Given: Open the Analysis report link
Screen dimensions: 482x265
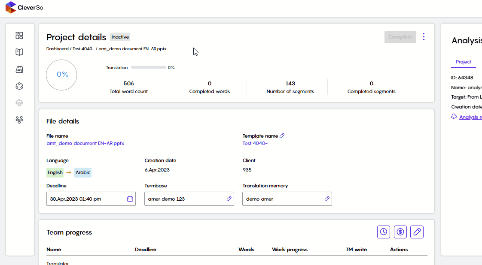Looking at the screenshot, I should point(471,117).
